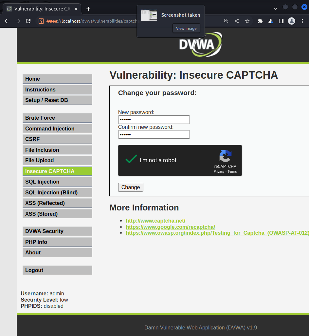Image resolution: width=309 pixels, height=336 pixels.
Task: Open the DVWA Security settings page
Action: click(x=57, y=231)
